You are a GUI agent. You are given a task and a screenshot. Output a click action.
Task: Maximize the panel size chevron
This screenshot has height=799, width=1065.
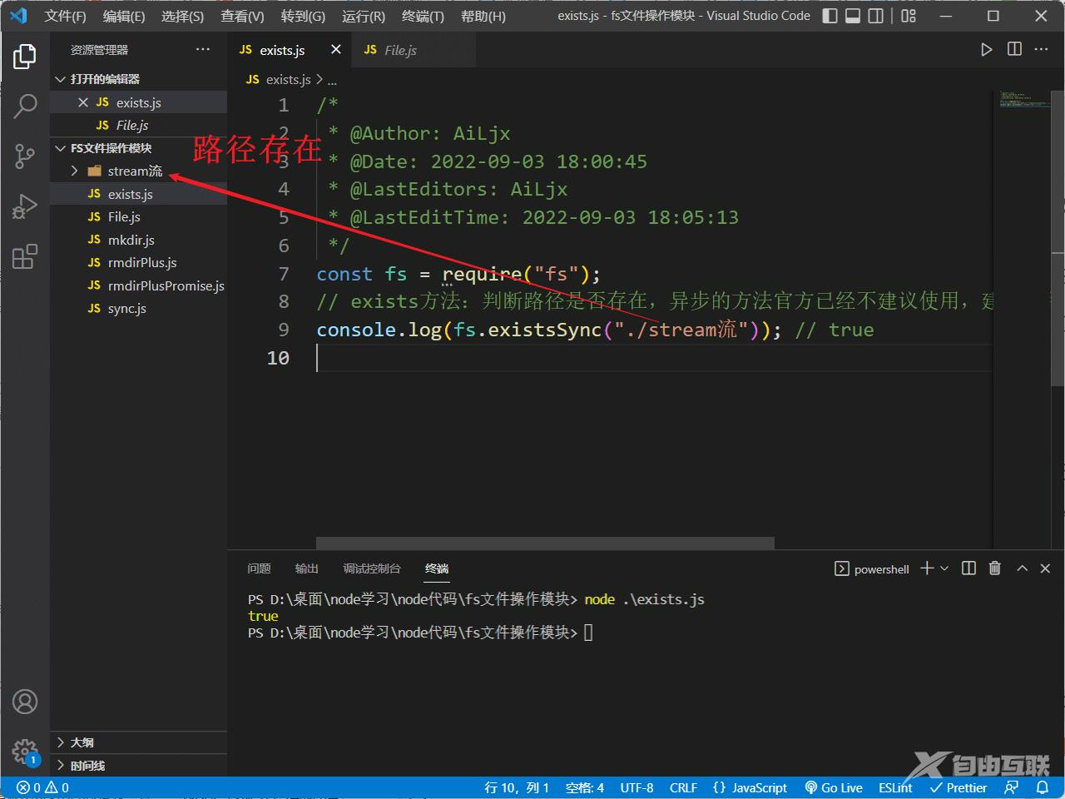click(x=1023, y=568)
